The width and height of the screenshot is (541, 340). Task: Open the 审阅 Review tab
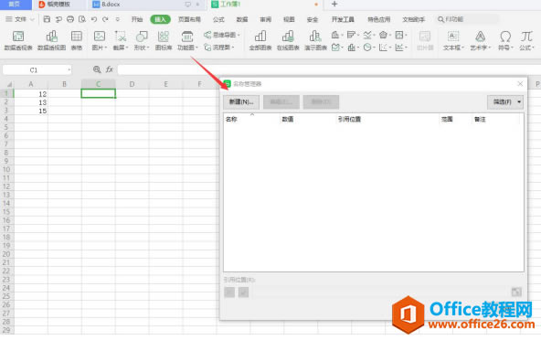tap(265, 19)
